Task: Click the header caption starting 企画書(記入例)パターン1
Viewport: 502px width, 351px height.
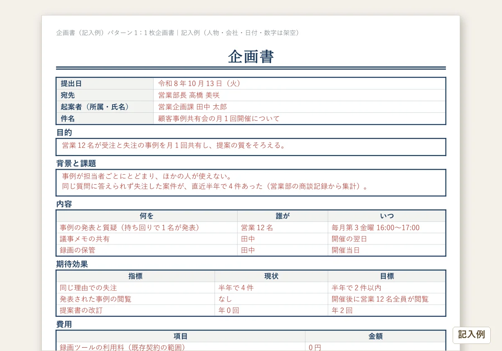Action: (x=177, y=33)
